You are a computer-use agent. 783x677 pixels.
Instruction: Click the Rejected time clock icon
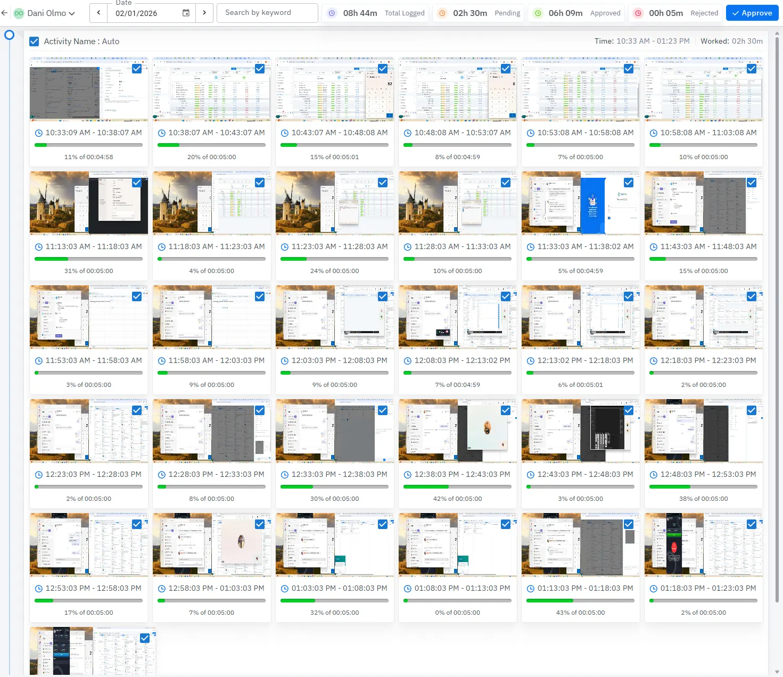638,13
